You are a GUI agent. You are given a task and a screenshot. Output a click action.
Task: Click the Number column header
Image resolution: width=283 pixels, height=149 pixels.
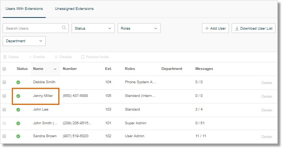(x=70, y=69)
